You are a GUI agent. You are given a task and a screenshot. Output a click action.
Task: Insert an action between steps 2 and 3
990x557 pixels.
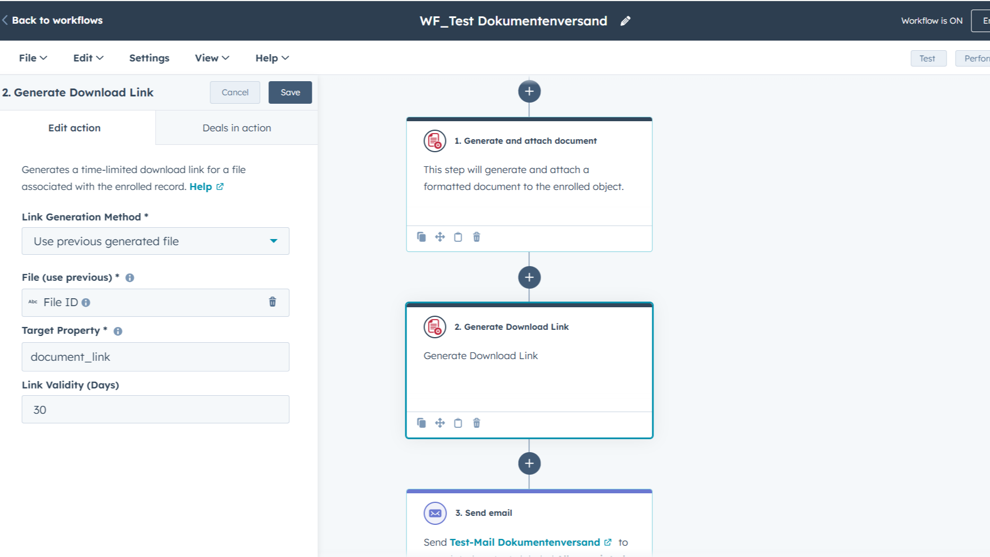[x=529, y=463]
